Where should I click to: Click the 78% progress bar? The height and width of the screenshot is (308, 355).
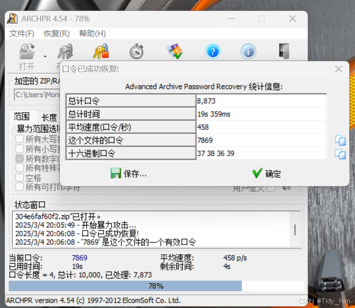click(x=156, y=286)
